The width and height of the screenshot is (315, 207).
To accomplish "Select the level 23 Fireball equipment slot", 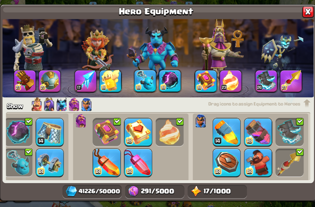I will click(231, 81).
